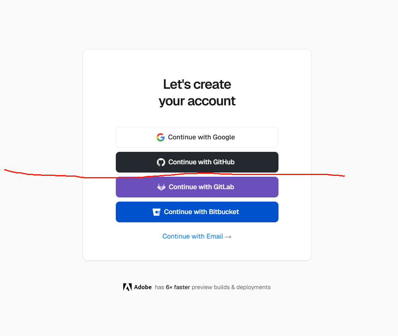Click the "Let's create" heading line
Image resolution: width=398 pixels, height=336 pixels.
coord(197,84)
